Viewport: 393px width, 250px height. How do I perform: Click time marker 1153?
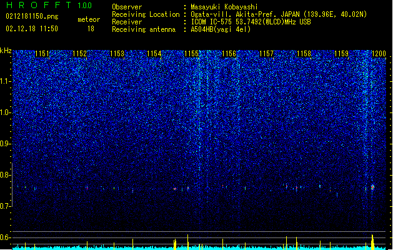click(x=117, y=54)
